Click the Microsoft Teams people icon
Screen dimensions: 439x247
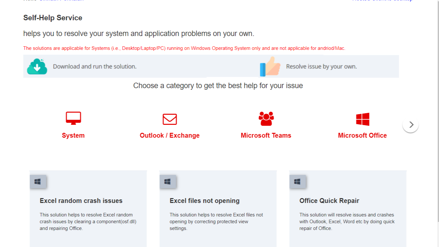266,119
